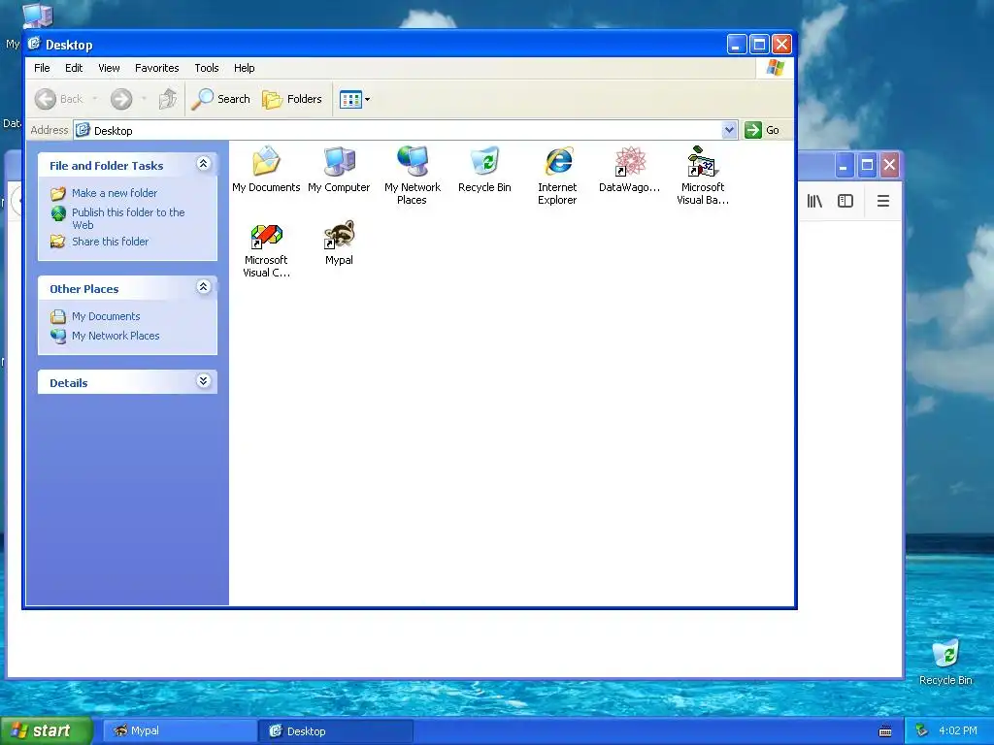Open the Views dropdown button
Image resolution: width=994 pixels, height=745 pixels.
[354, 99]
